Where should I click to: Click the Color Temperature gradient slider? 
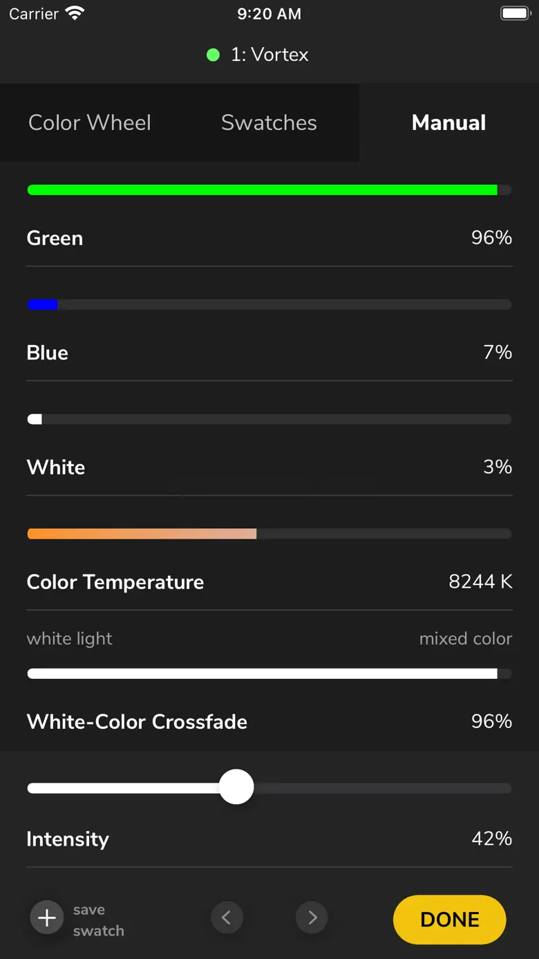coord(269,534)
